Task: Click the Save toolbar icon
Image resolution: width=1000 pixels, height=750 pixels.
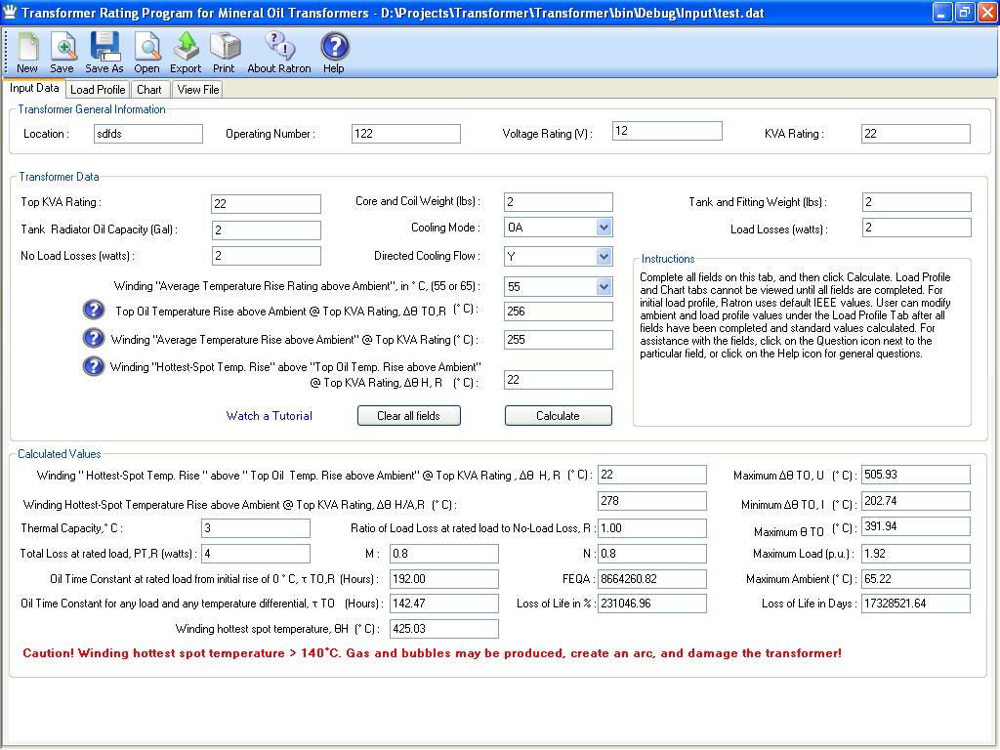Action: coord(62,53)
